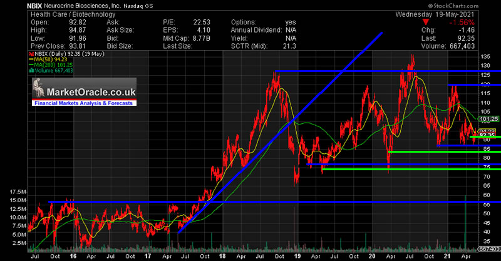Click the 2018 year marker on time axis
501x261 pixels.
click(222, 256)
